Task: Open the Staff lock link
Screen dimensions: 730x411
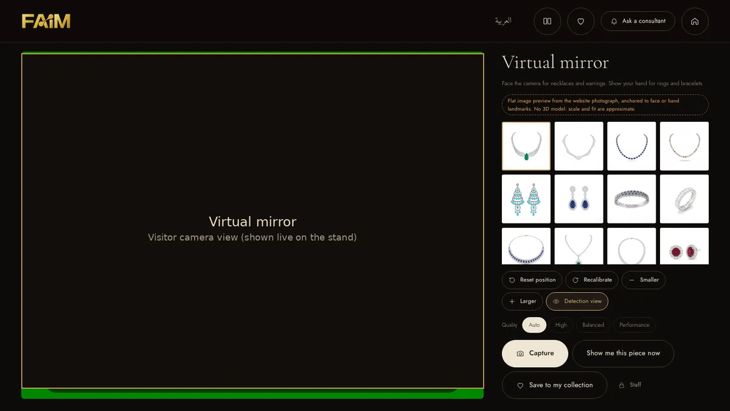Action: click(630, 385)
